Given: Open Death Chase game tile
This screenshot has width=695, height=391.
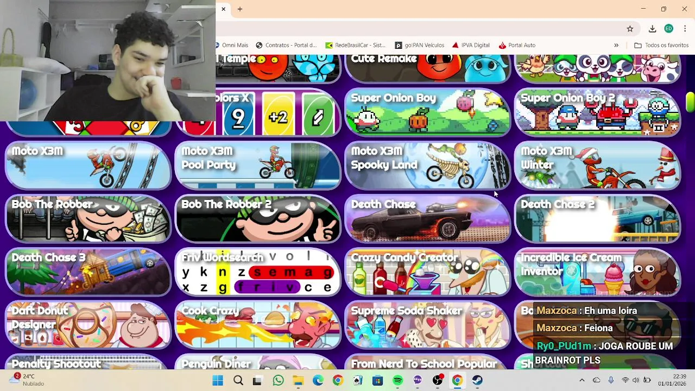Looking at the screenshot, I should point(428,219).
